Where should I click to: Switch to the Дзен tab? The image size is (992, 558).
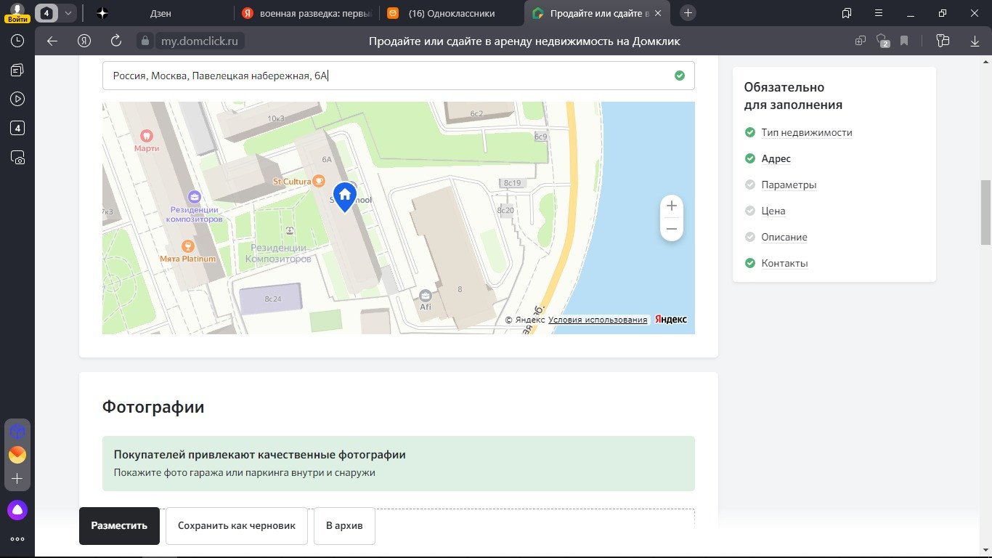pyautogui.click(x=160, y=13)
